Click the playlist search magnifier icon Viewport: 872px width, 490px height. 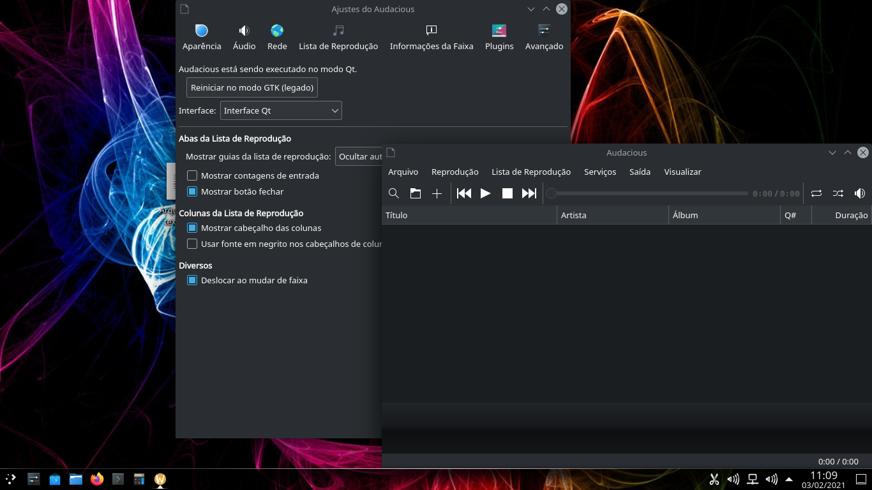[394, 193]
